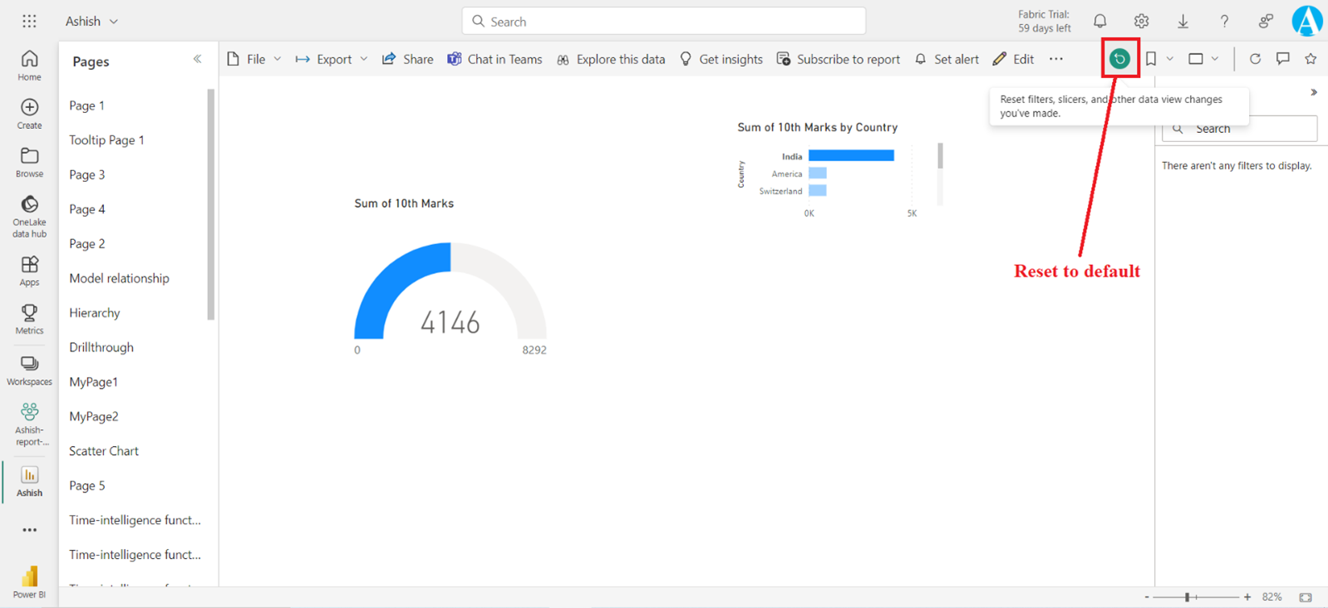Viewport: 1328px width, 608px height.
Task: Click the view layout icon in toolbar
Action: 1196,59
